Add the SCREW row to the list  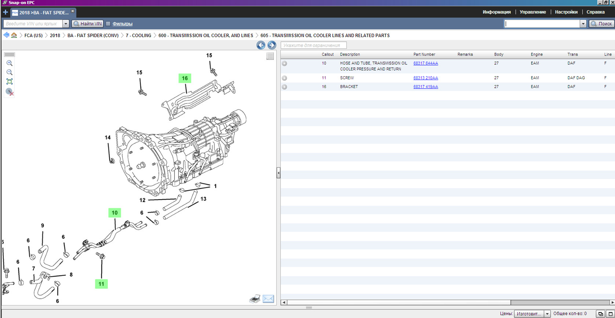click(285, 78)
